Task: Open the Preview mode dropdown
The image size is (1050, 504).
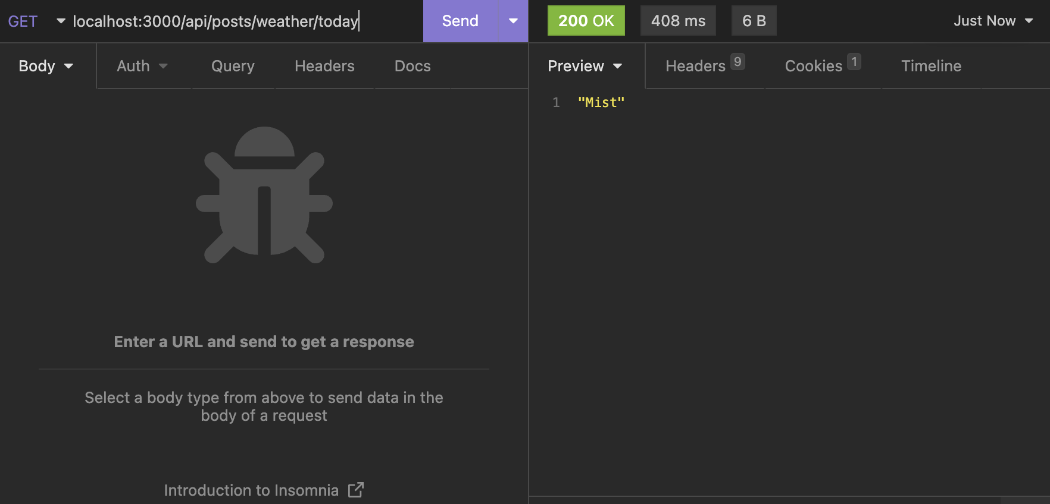Action: click(585, 66)
